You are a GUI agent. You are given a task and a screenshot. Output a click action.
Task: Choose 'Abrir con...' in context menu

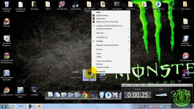111,33
